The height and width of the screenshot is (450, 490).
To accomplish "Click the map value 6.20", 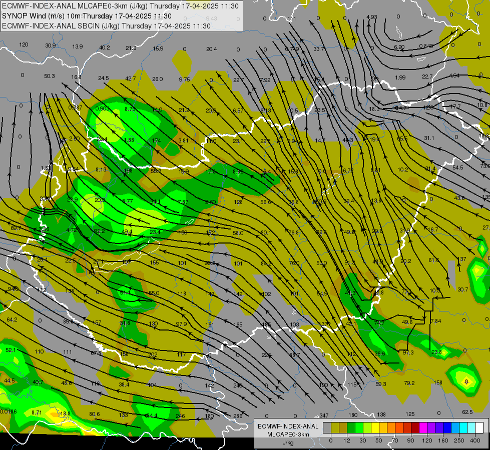I will [399, 47].
